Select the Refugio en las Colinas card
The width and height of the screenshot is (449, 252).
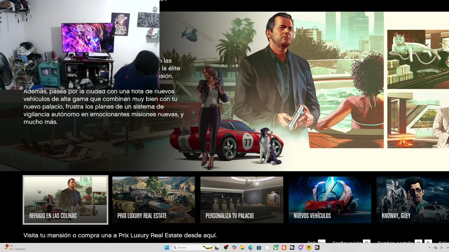click(66, 200)
